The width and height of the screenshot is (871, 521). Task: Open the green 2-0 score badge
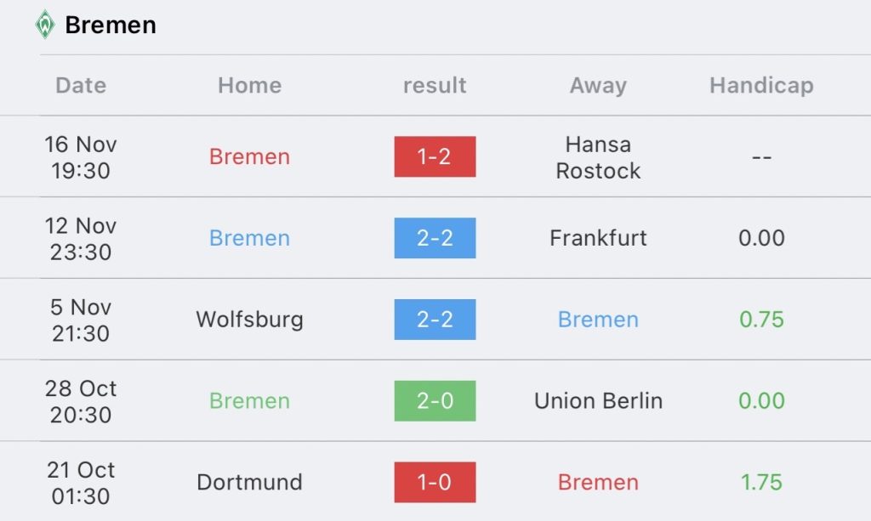pyautogui.click(x=435, y=400)
